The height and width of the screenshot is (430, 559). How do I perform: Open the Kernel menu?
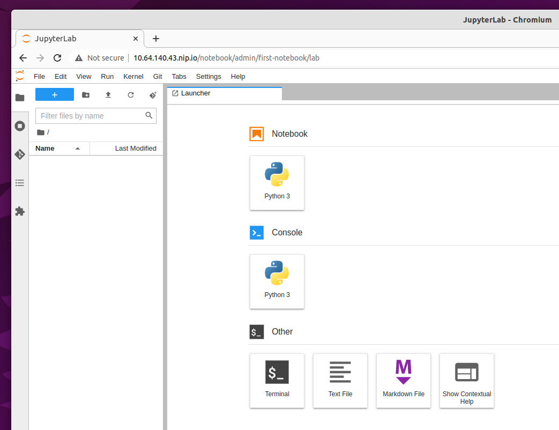(x=133, y=77)
